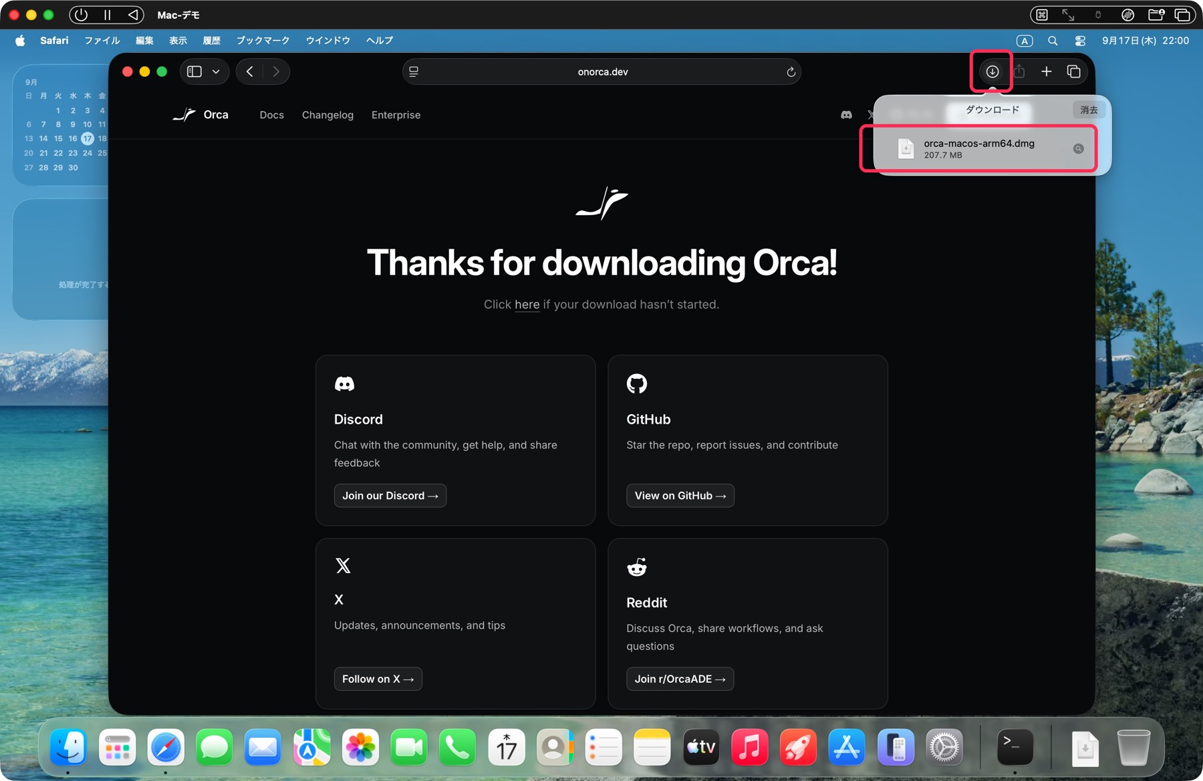Open Maps from the Dock
This screenshot has width=1203, height=781.
tap(311, 747)
